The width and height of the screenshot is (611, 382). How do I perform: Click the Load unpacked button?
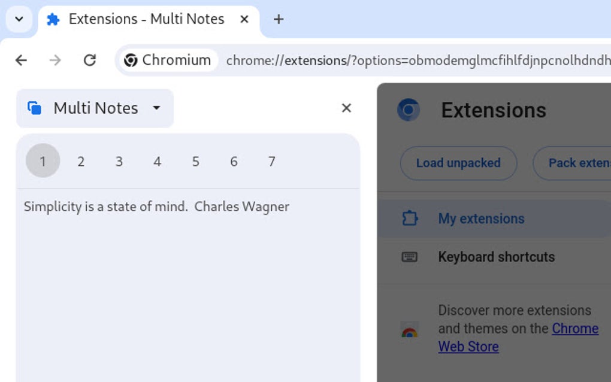tap(458, 163)
